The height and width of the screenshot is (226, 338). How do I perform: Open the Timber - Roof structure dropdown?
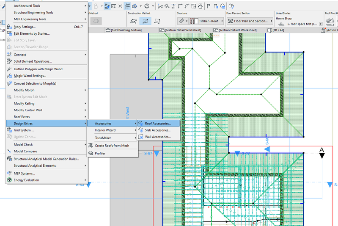[x=206, y=21]
